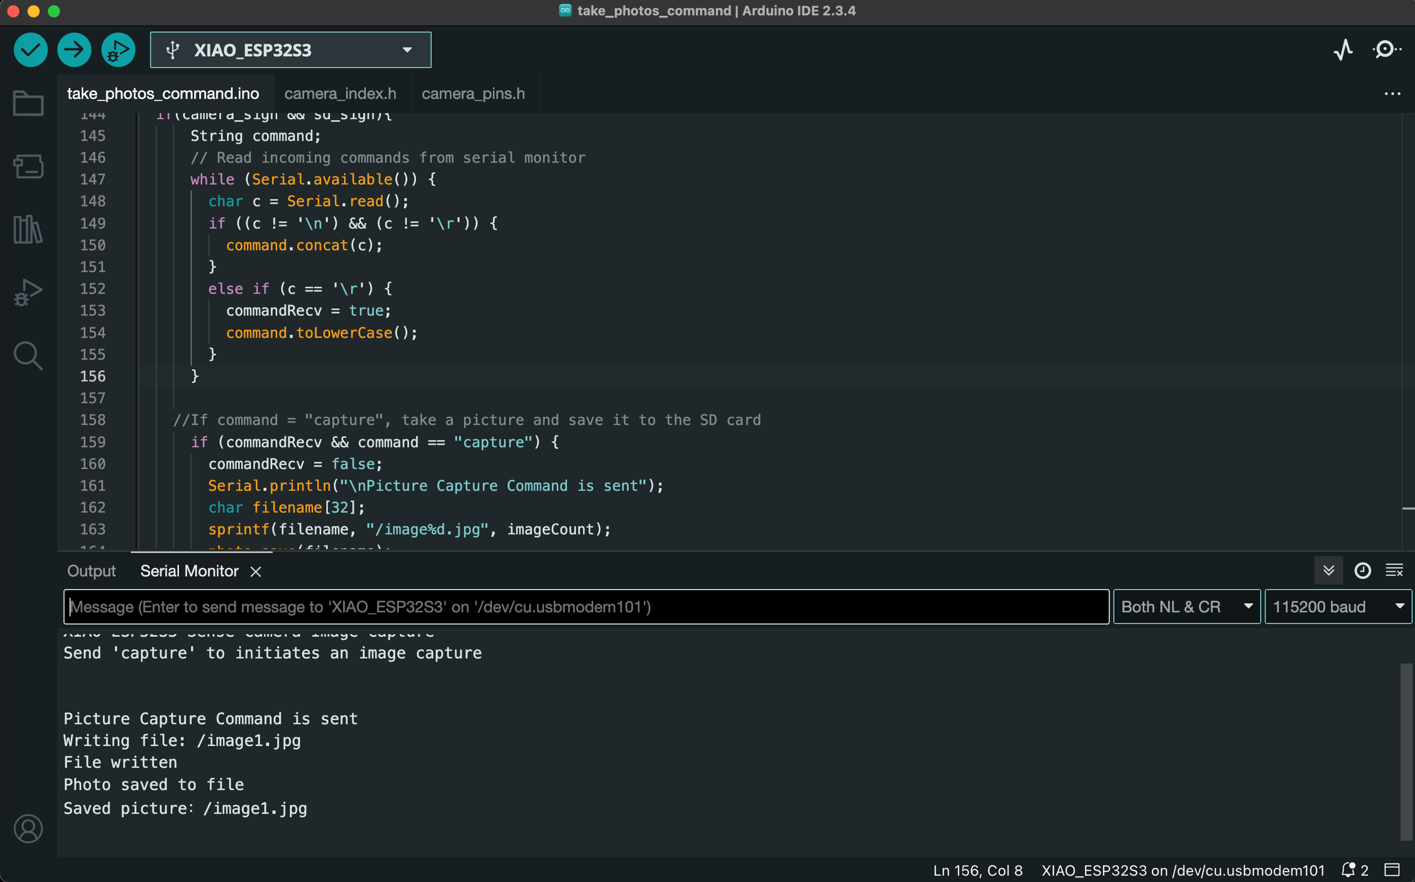Switch to camera_index.h tab

point(340,93)
